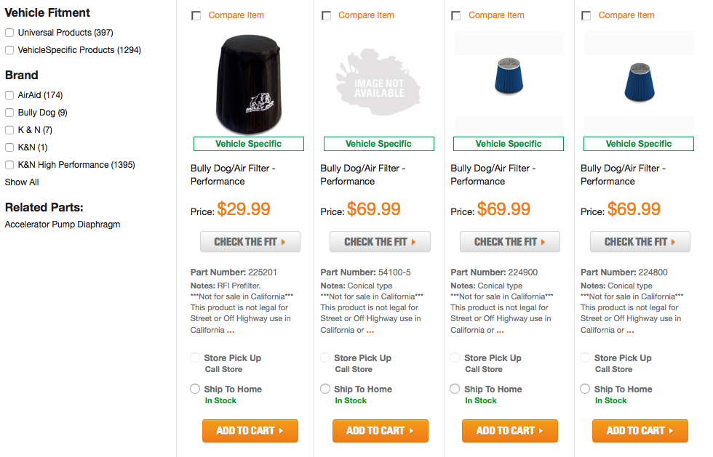The image size is (713, 457).
Task: Check the AirAid brand filter
Action: (x=9, y=94)
